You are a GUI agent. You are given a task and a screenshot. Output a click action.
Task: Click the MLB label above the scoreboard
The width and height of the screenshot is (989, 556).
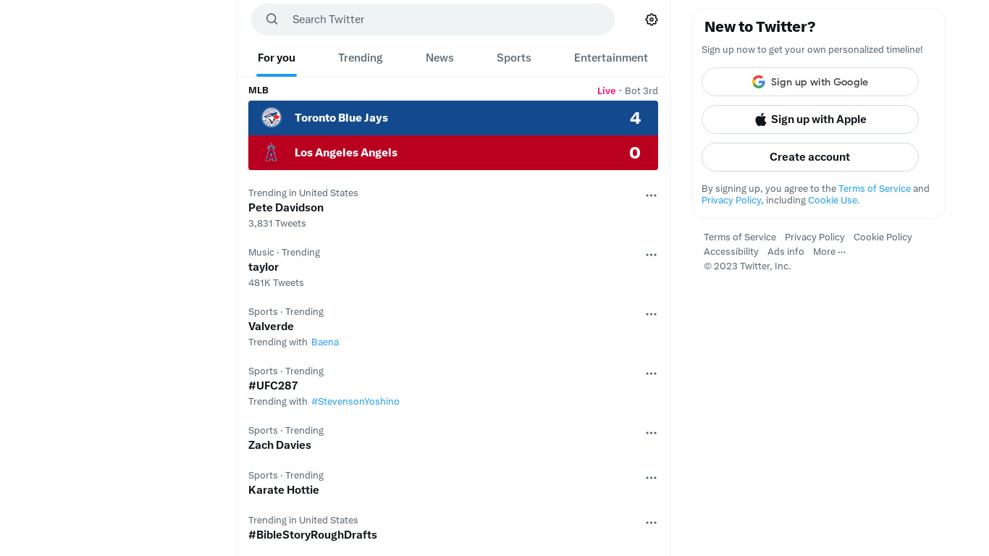pyautogui.click(x=258, y=90)
